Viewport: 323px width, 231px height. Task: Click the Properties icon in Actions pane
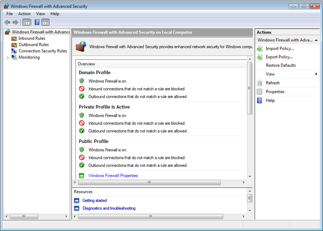[260, 92]
